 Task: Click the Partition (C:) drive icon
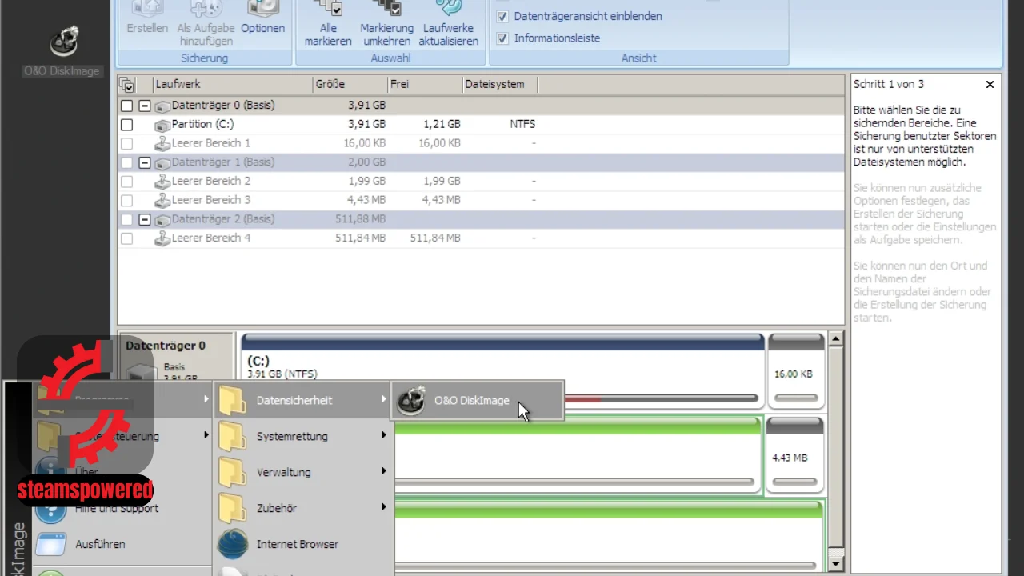pos(162,125)
